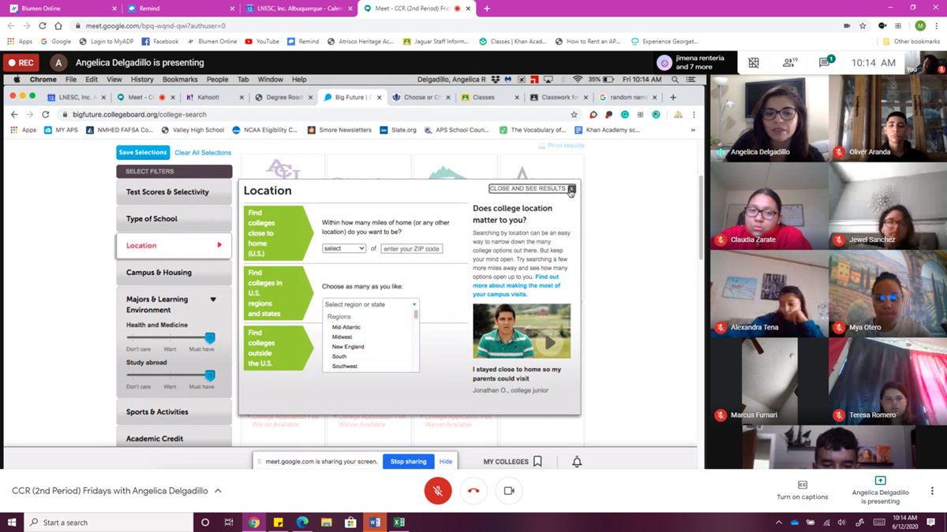Open the Classes | Khan Academy bookmark
This screenshot has width=947, height=532.
click(512, 41)
